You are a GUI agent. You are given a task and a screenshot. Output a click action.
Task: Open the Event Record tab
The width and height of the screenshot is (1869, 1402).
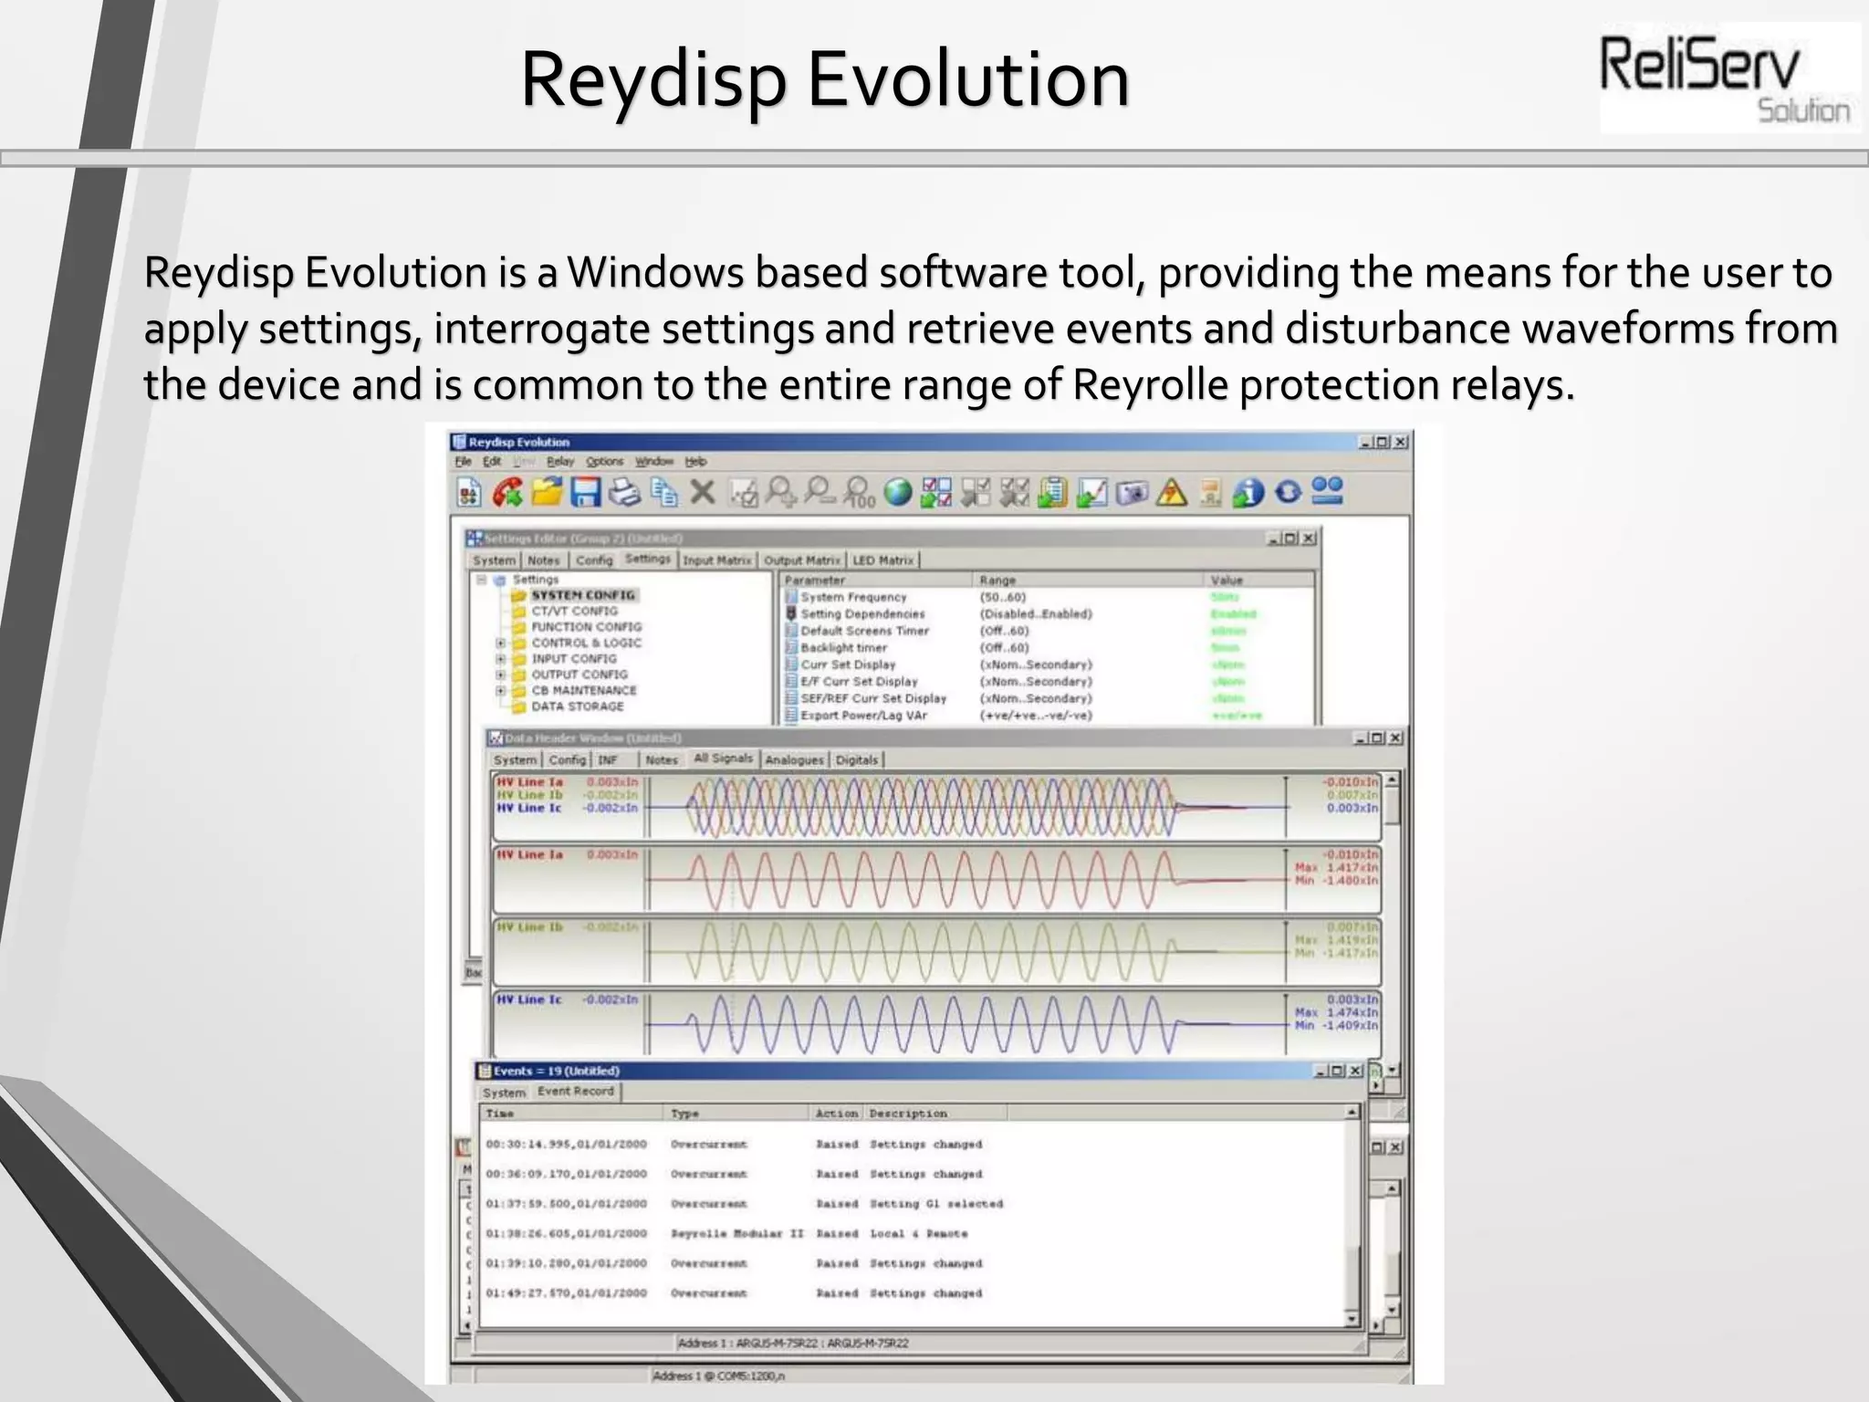[x=575, y=1092]
